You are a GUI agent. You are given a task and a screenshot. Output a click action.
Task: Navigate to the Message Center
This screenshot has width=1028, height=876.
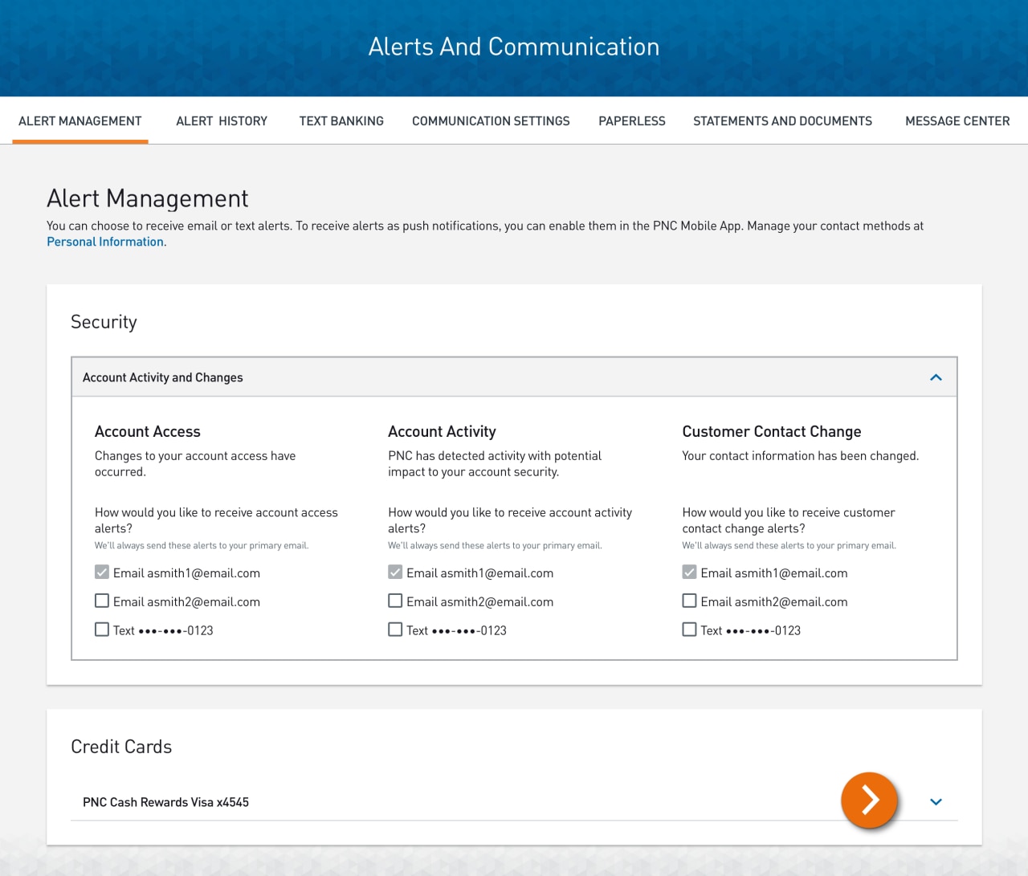pos(957,120)
